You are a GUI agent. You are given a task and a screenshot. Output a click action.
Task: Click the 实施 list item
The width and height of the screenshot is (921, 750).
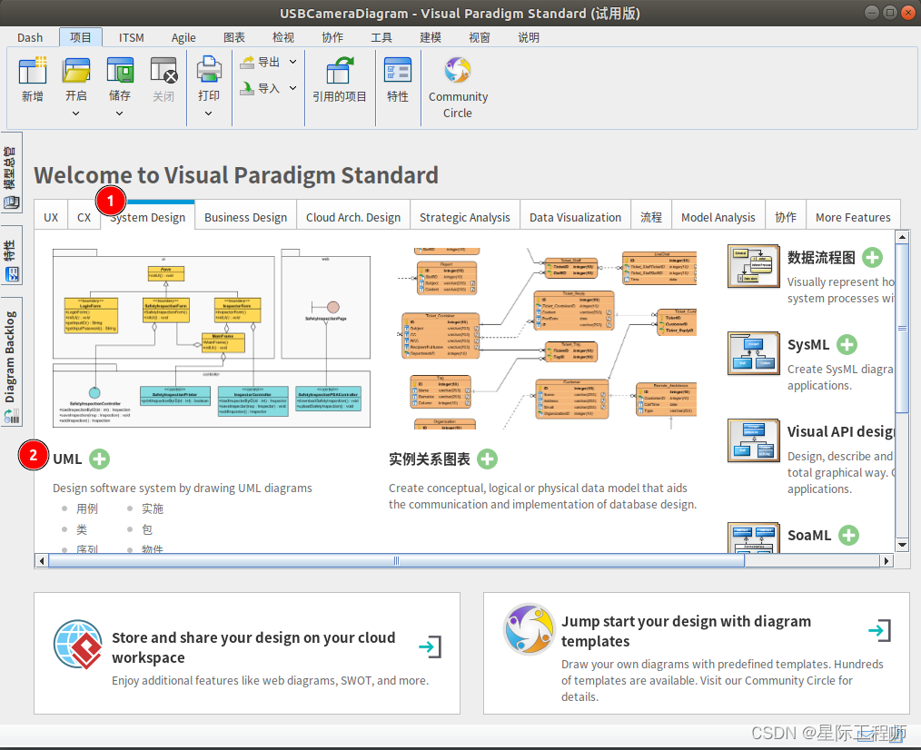[x=152, y=508]
